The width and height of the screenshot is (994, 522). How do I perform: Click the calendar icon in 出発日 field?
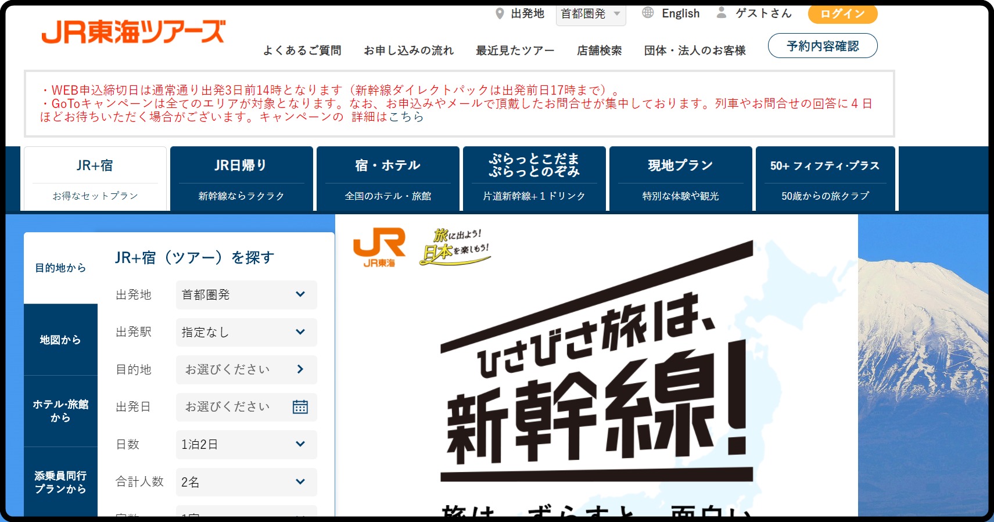[x=300, y=406]
